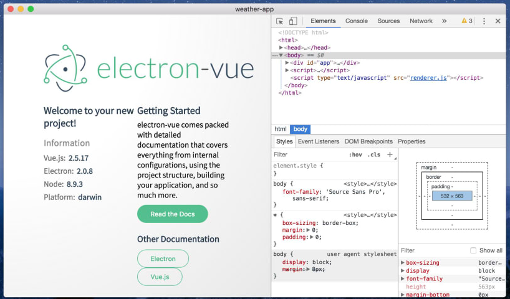Click the Node version 8.9.3
The width and height of the screenshot is (510, 299).
(x=74, y=184)
